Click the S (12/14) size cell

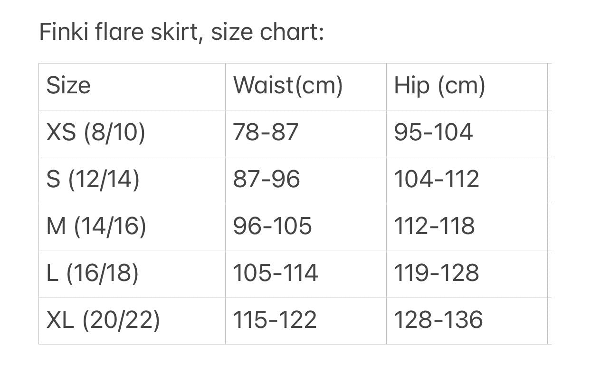point(132,181)
